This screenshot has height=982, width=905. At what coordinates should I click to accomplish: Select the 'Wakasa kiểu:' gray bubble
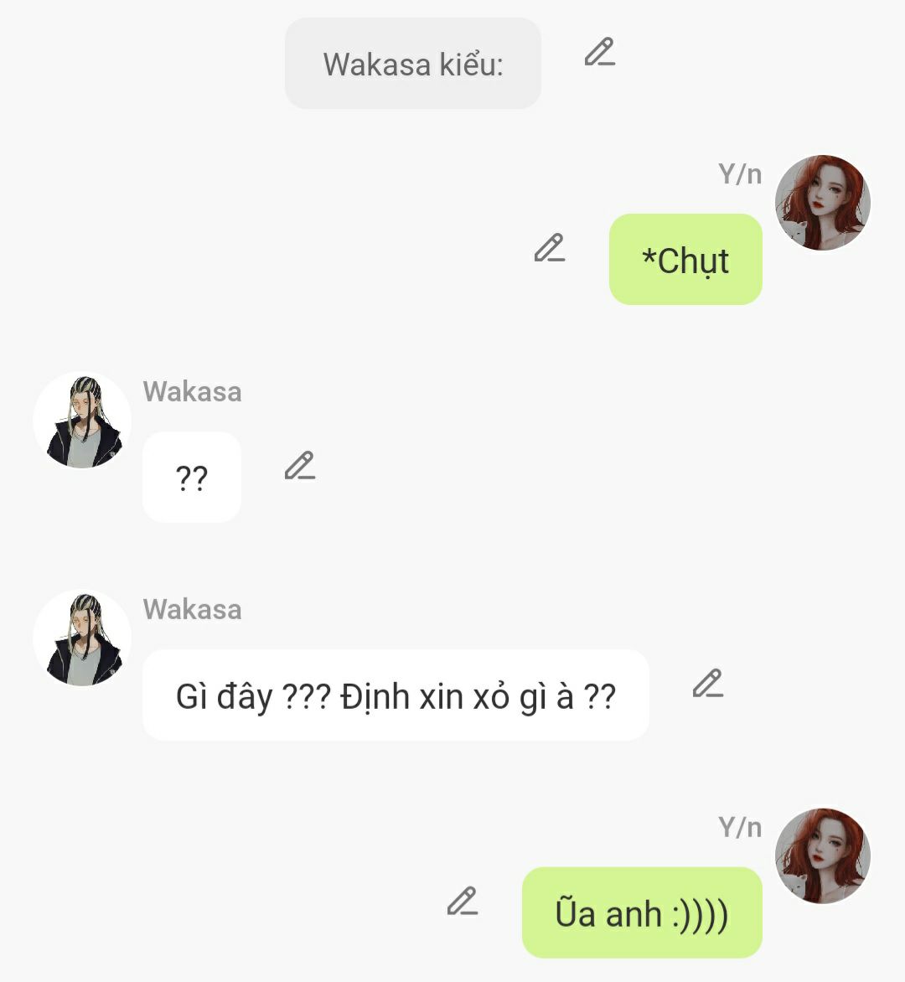[x=413, y=63]
